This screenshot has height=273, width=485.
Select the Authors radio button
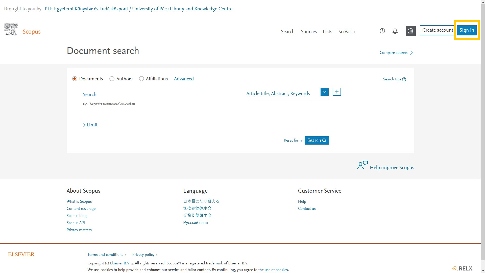112,79
